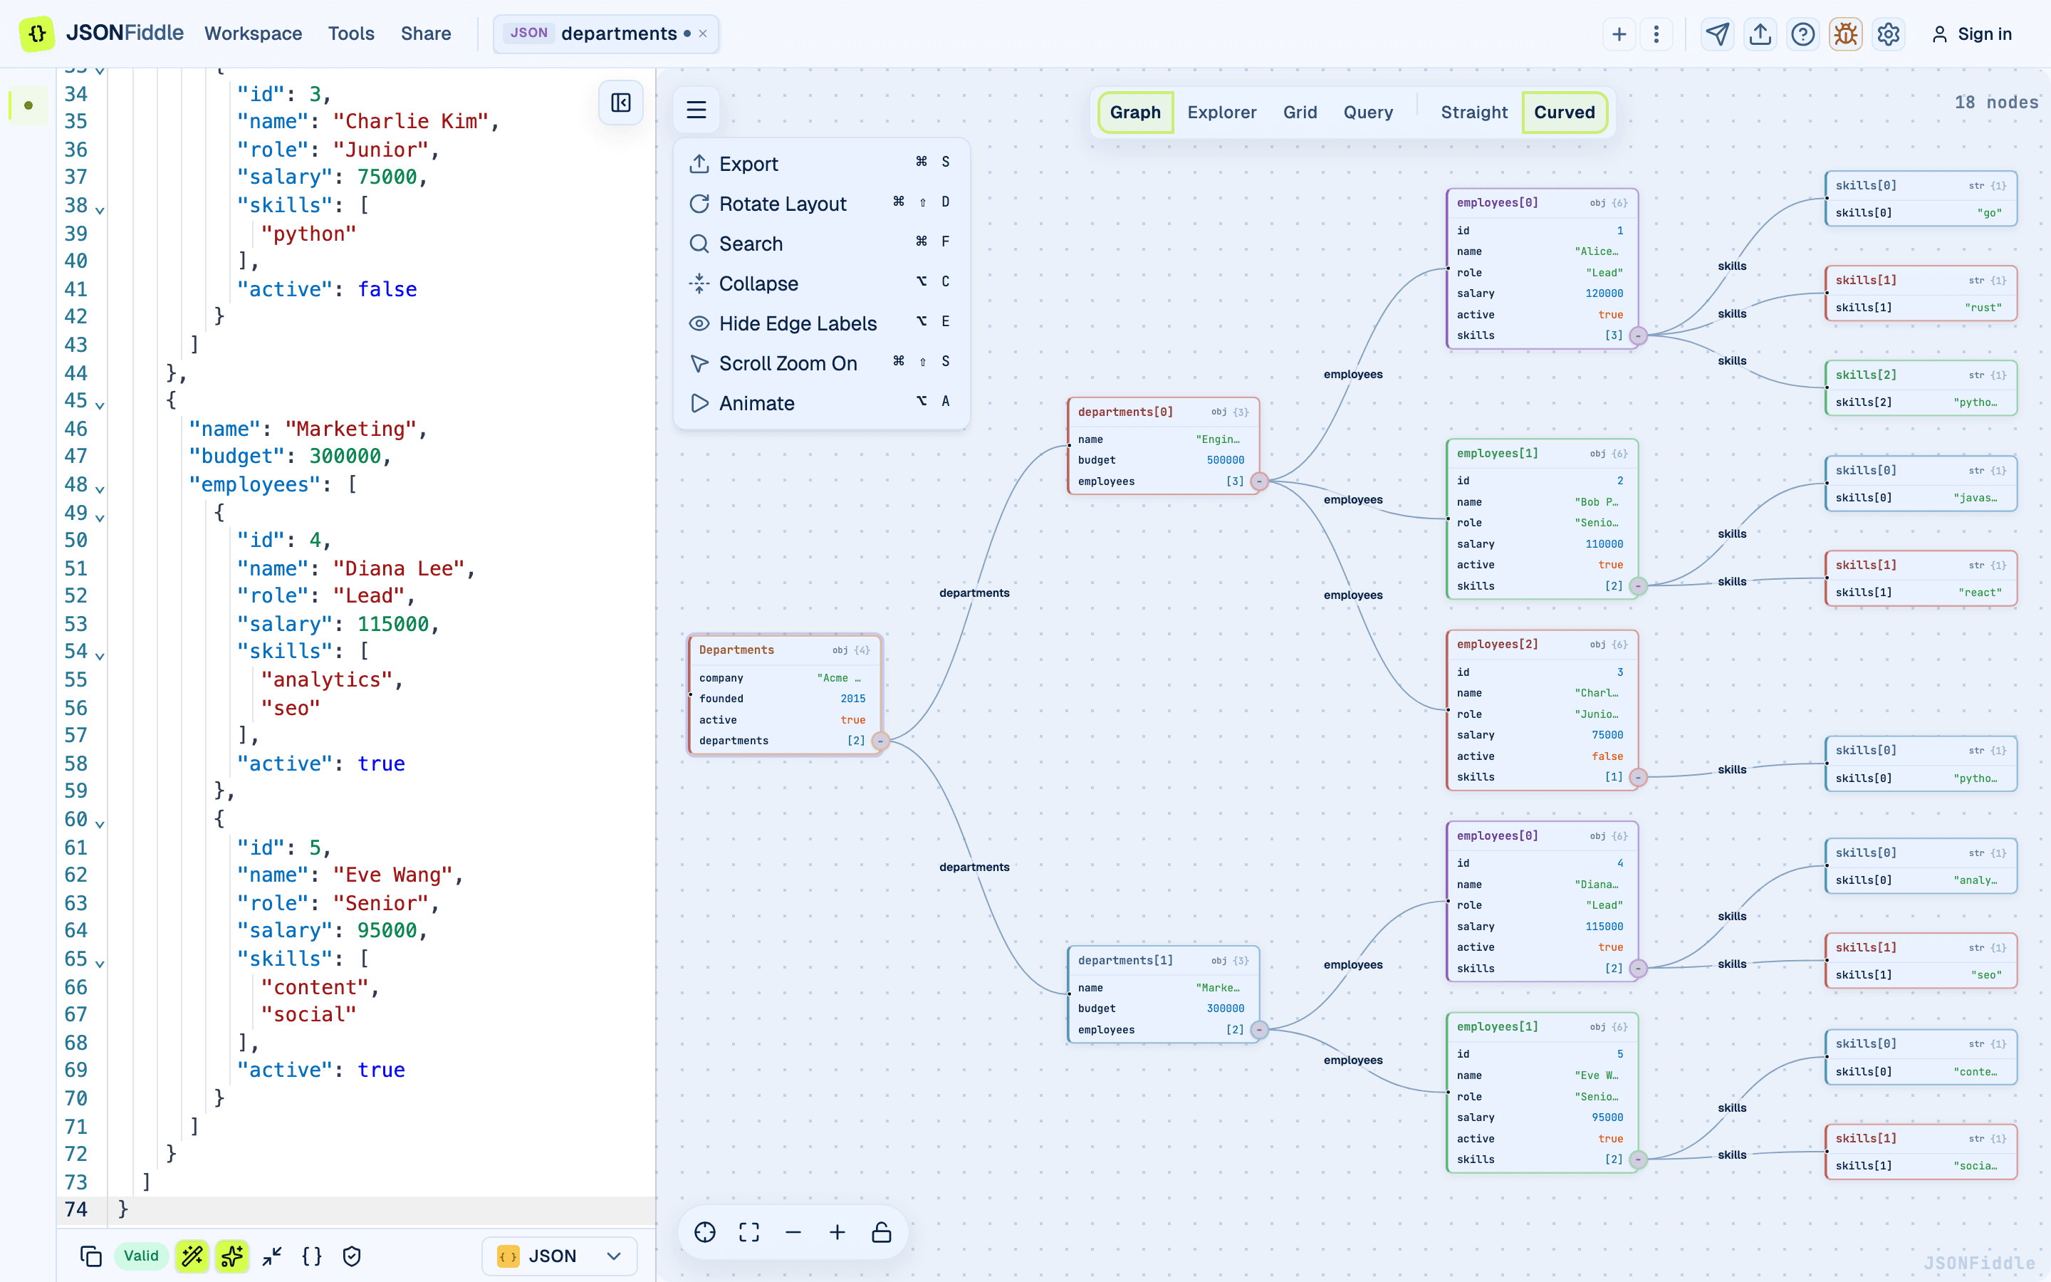Zoom in with the plus button

click(x=837, y=1232)
